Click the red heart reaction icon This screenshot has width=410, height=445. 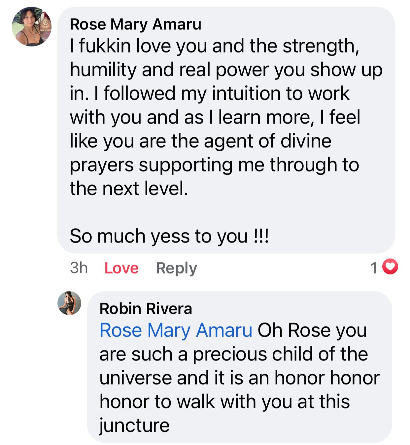[x=390, y=267]
